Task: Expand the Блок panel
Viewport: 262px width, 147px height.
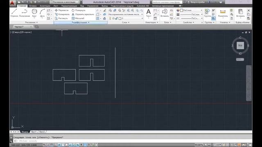Action: pyautogui.click(x=167, y=22)
